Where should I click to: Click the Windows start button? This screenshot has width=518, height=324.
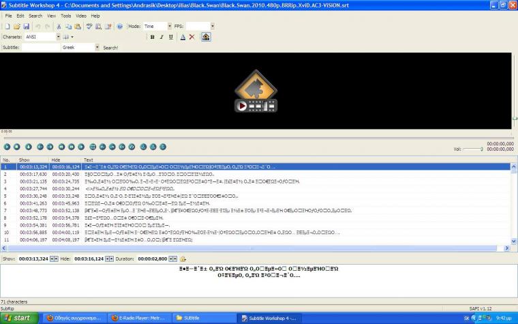pyautogui.click(x=19, y=318)
